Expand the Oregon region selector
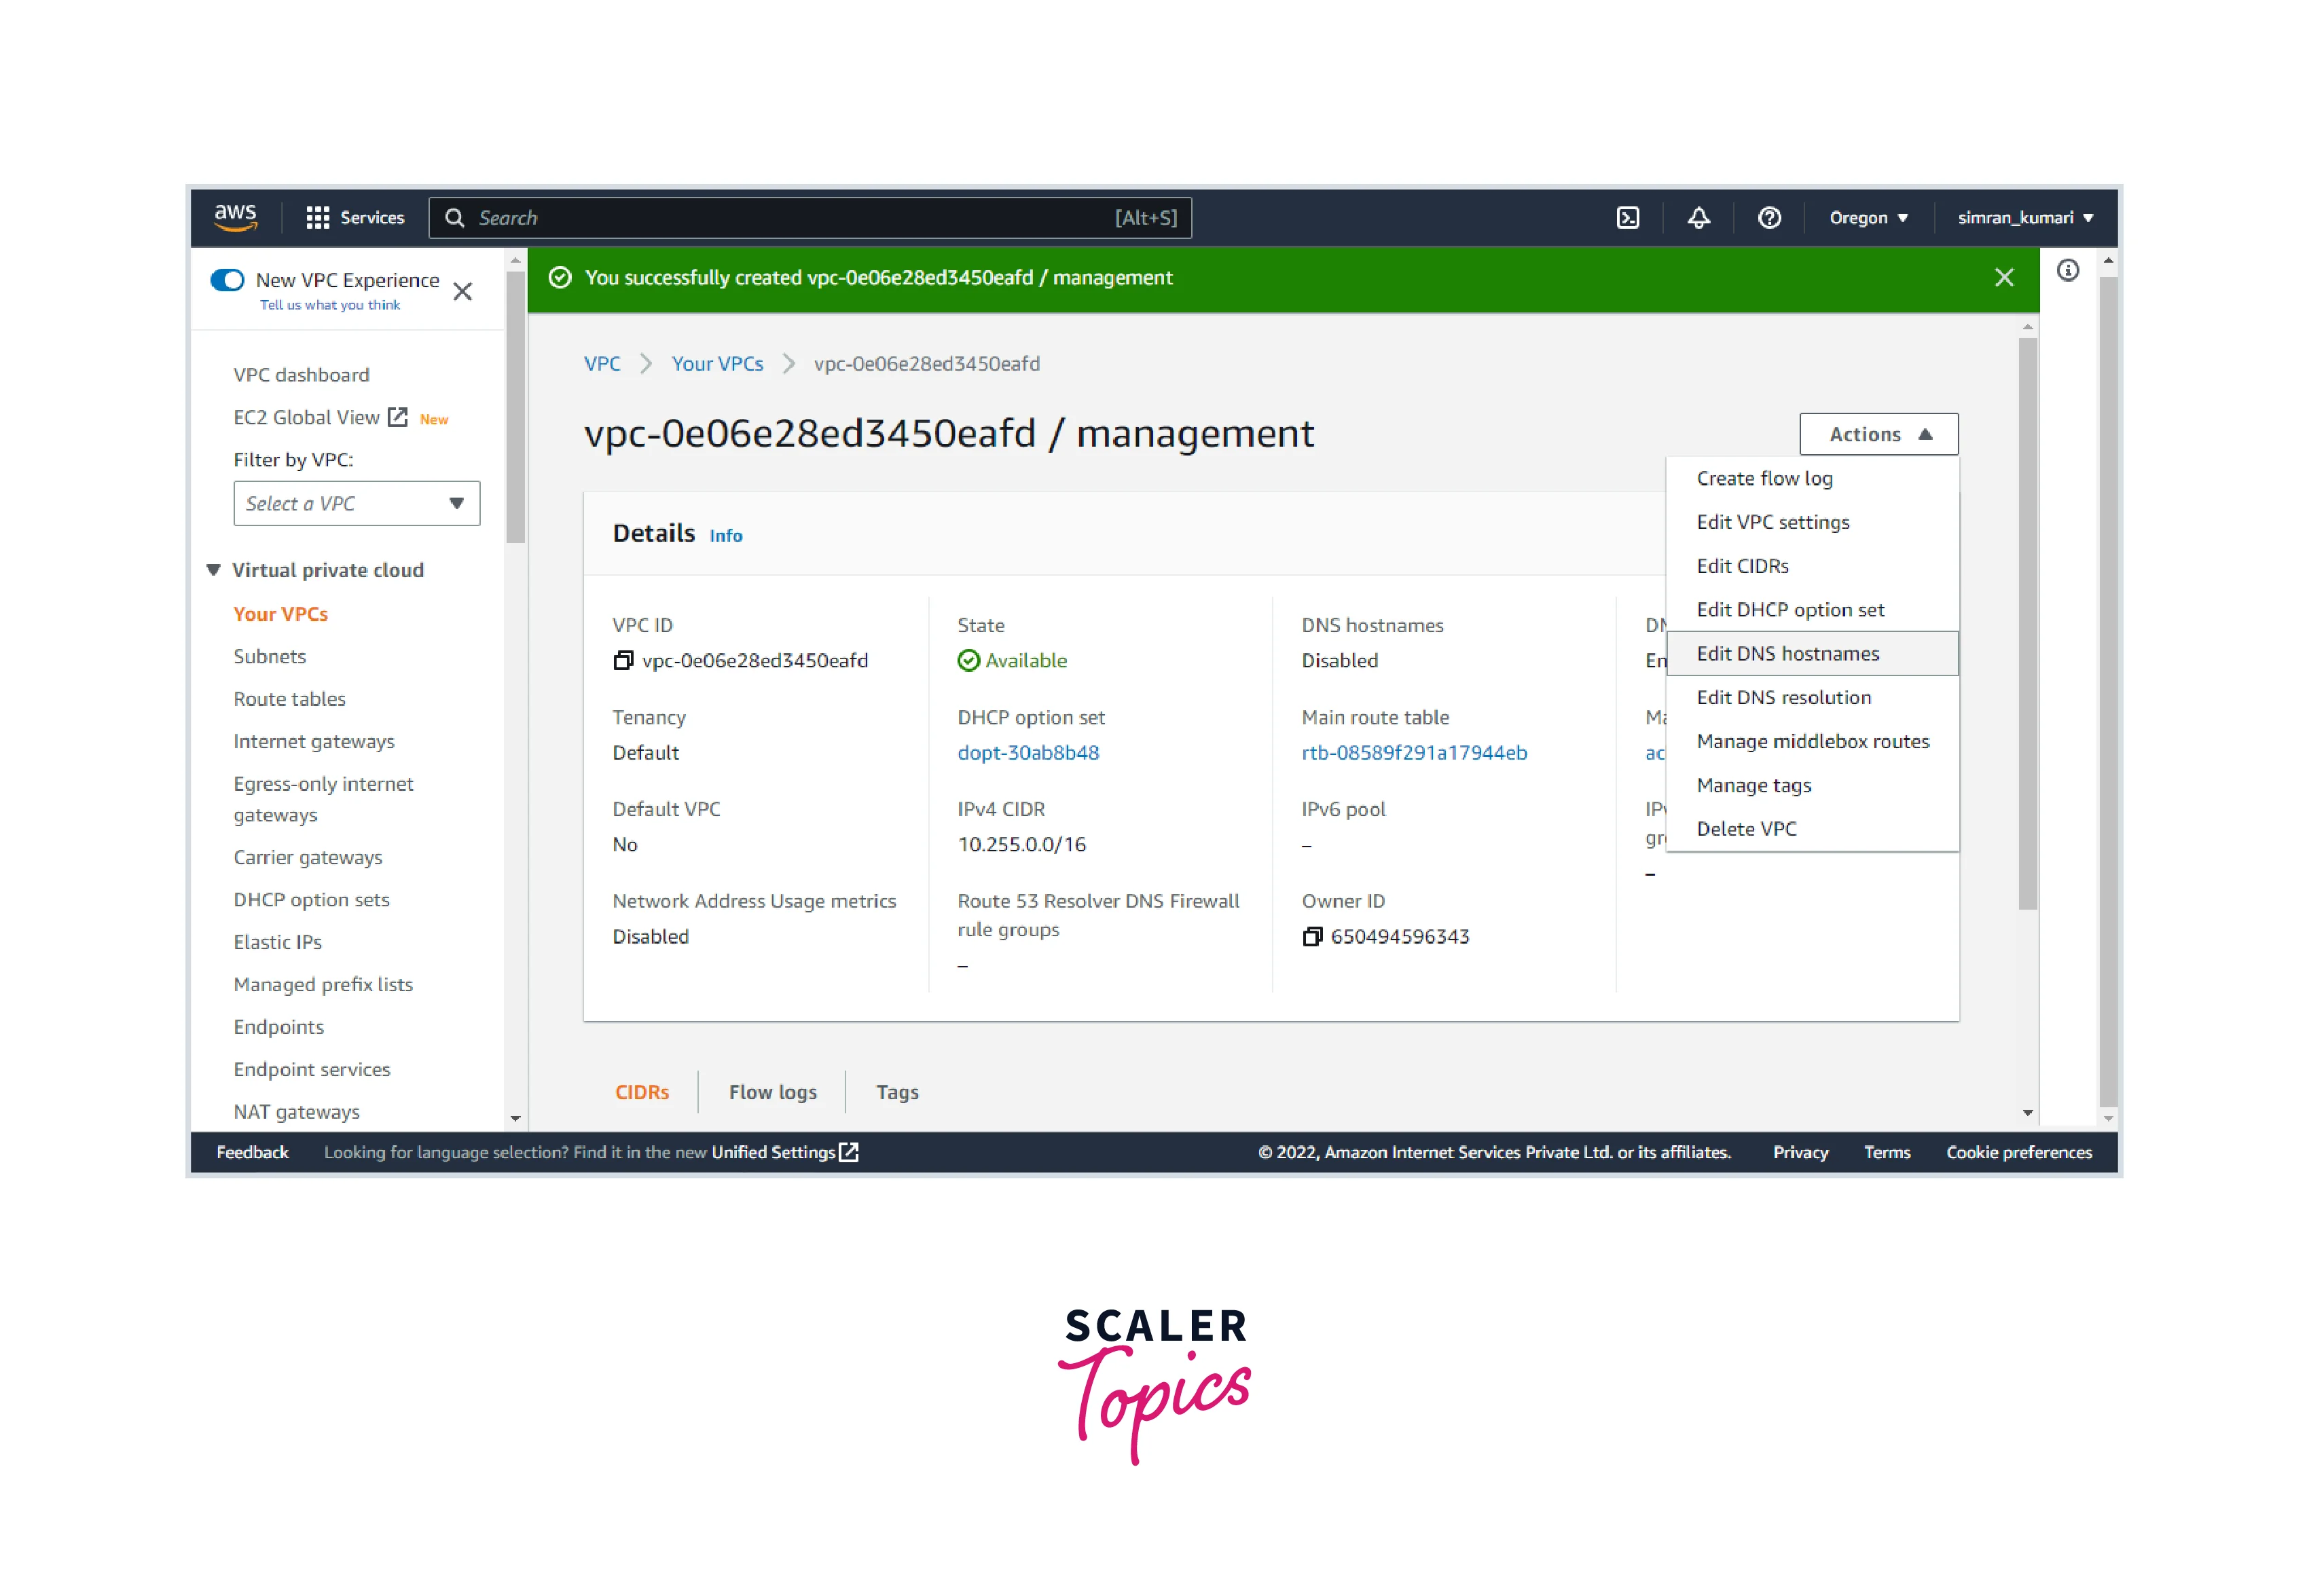 [1868, 218]
